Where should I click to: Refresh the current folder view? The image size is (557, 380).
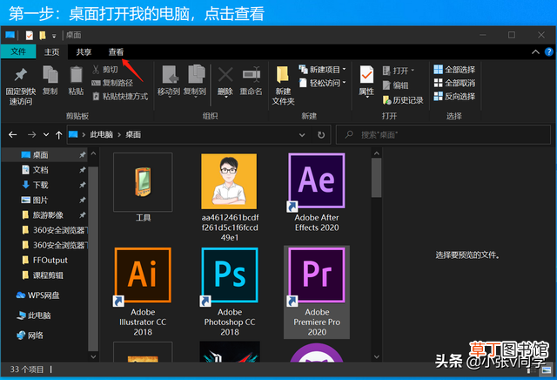[x=321, y=135]
